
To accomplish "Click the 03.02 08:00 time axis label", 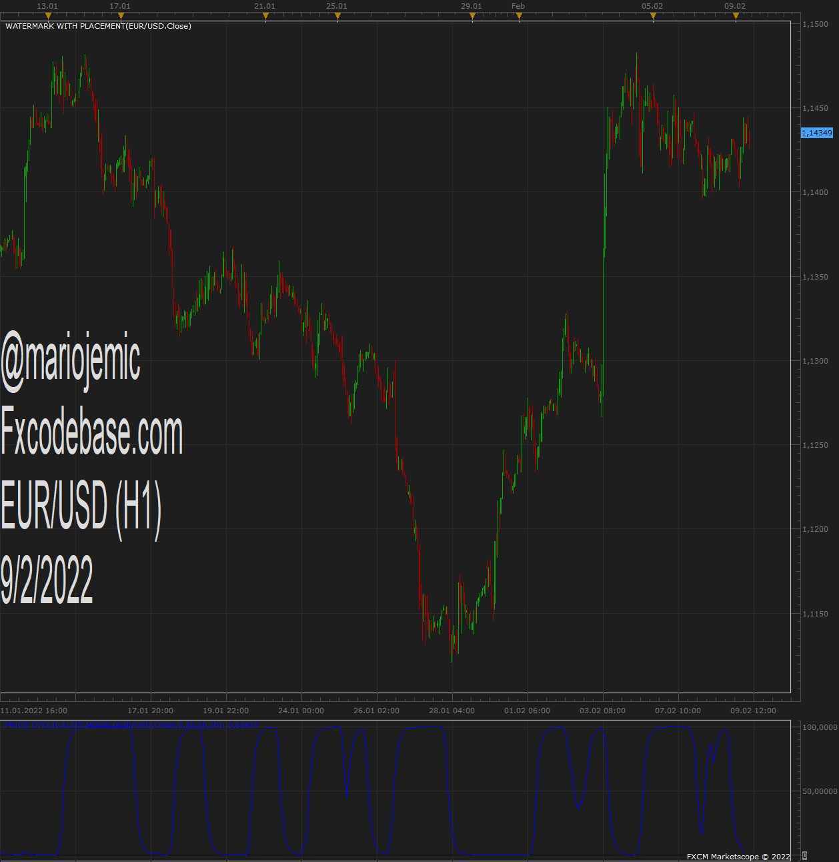I will (x=603, y=711).
